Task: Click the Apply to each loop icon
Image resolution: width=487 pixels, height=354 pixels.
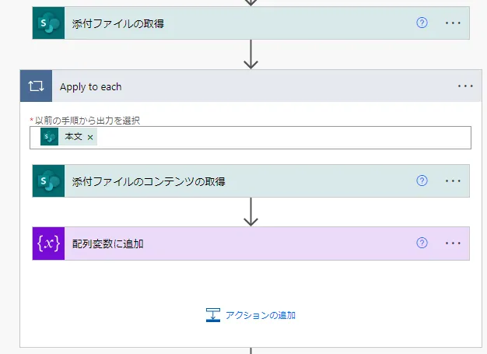Action: (x=36, y=86)
